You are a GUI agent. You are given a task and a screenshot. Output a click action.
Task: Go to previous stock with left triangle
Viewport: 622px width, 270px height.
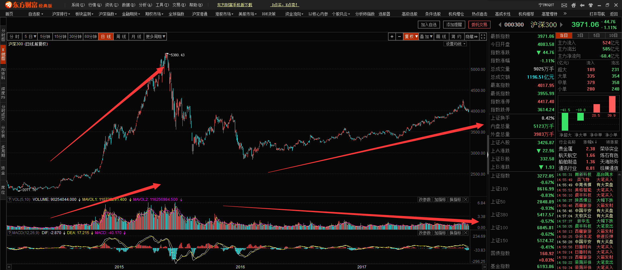tap(500, 25)
